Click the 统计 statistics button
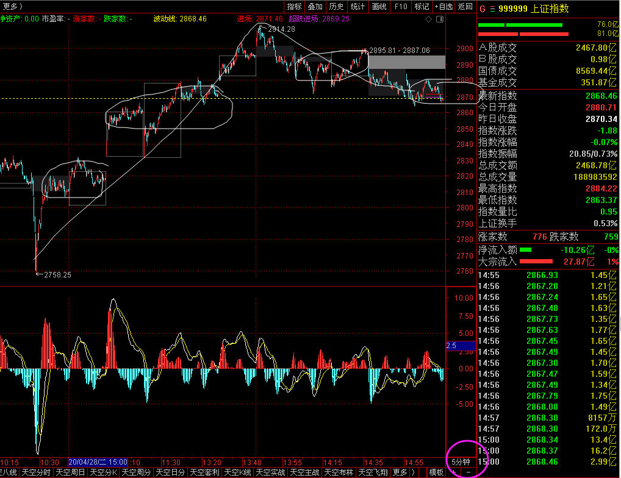This screenshot has height=478, width=621. coord(357,7)
